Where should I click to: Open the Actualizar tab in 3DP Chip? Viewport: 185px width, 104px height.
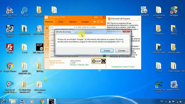85,22
